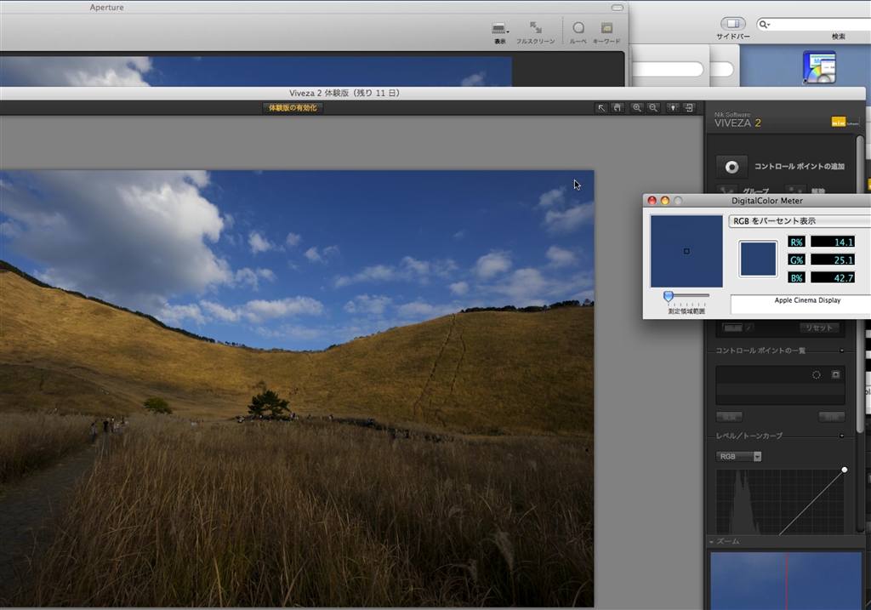
Task: Click the zoom out magnifier icon
Action: (652, 108)
